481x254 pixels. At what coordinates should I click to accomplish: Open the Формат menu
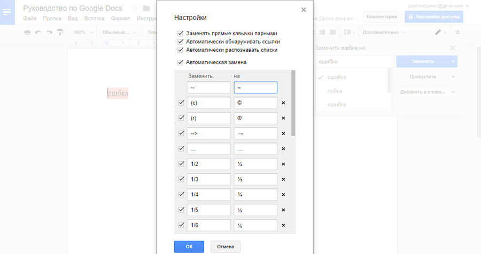pyautogui.click(x=121, y=18)
